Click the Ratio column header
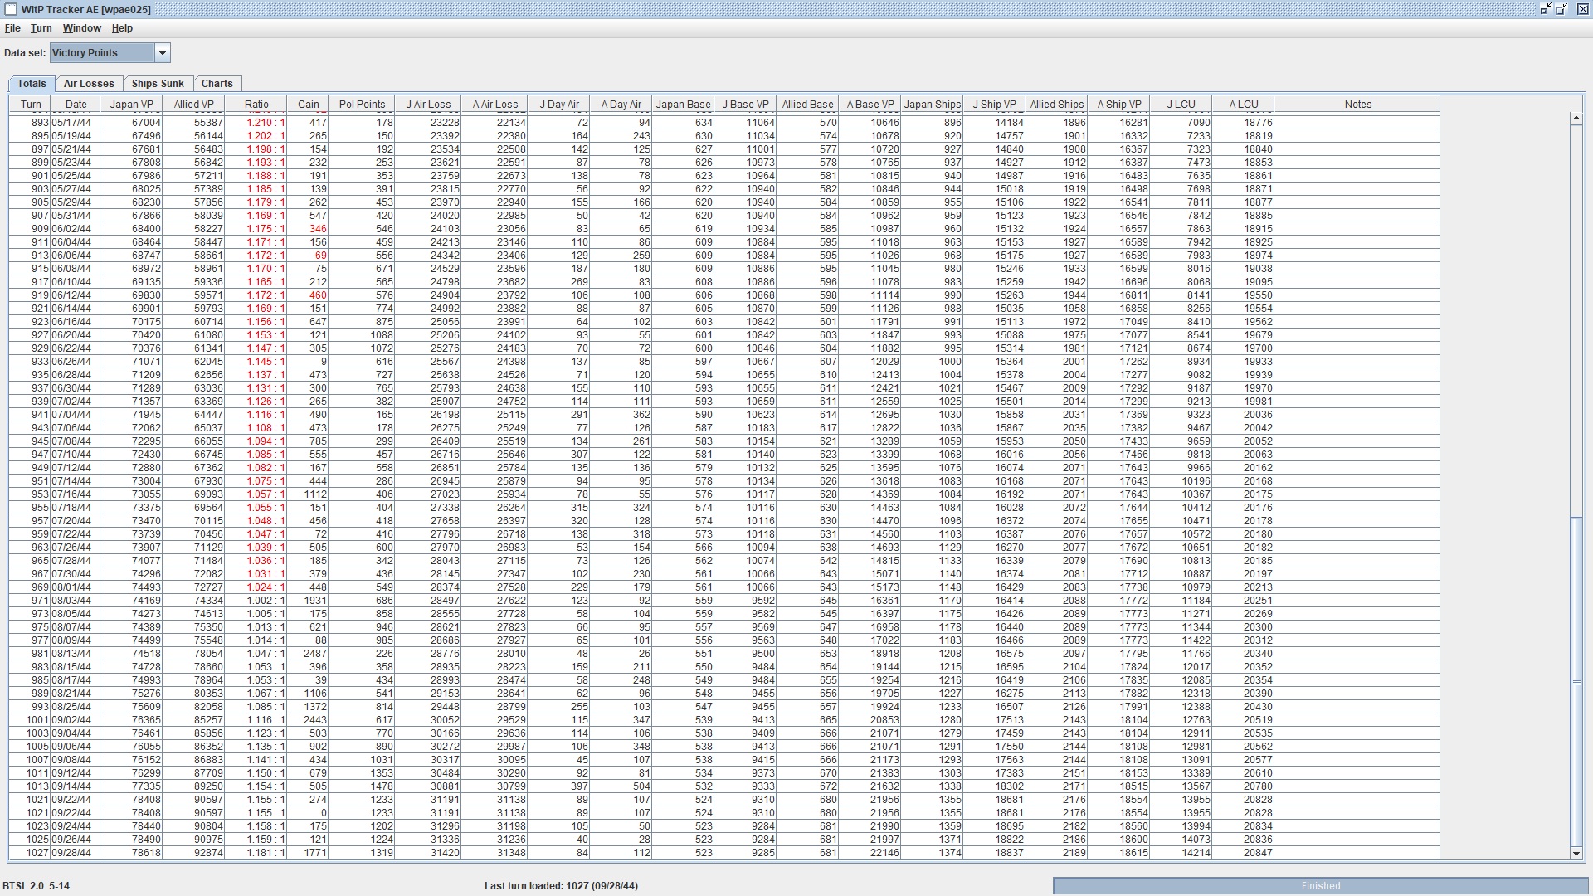 coord(256,105)
